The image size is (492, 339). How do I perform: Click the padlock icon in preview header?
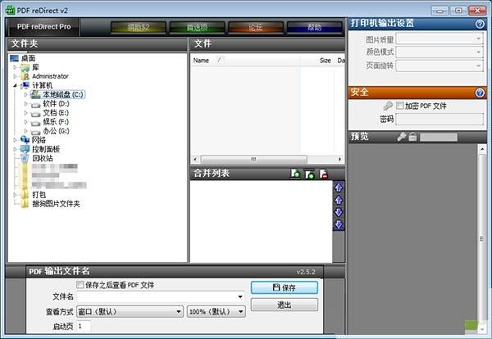412,137
